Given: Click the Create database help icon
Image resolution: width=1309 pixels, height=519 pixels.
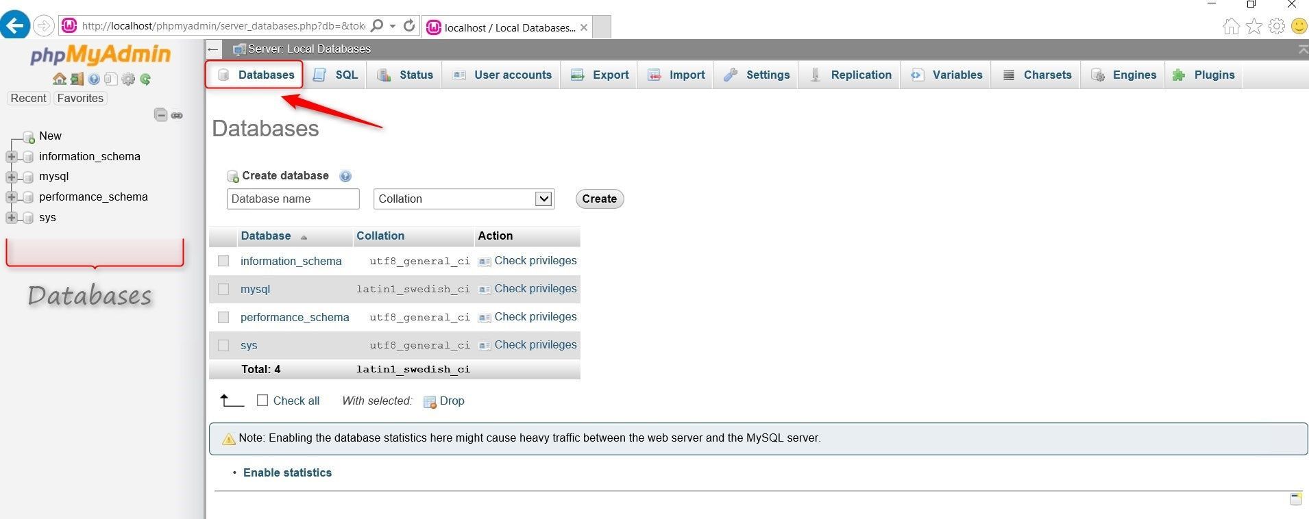Looking at the screenshot, I should (x=345, y=176).
